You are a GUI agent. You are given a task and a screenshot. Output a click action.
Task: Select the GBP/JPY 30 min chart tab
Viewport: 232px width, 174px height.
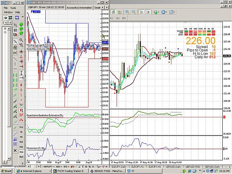tap(46, 7)
